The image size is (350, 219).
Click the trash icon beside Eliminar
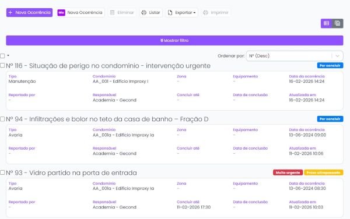(x=112, y=12)
